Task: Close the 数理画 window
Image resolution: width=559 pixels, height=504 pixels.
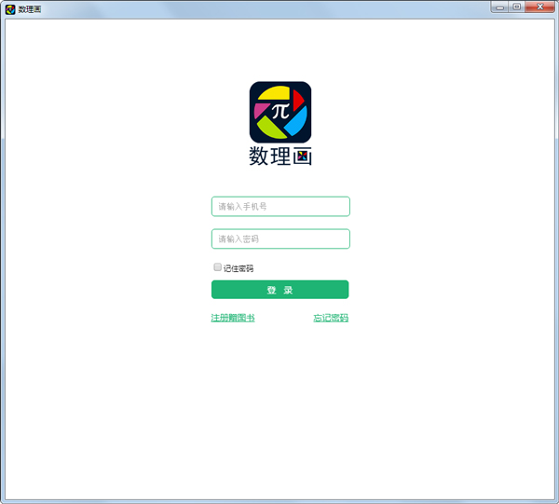Action: [x=539, y=7]
